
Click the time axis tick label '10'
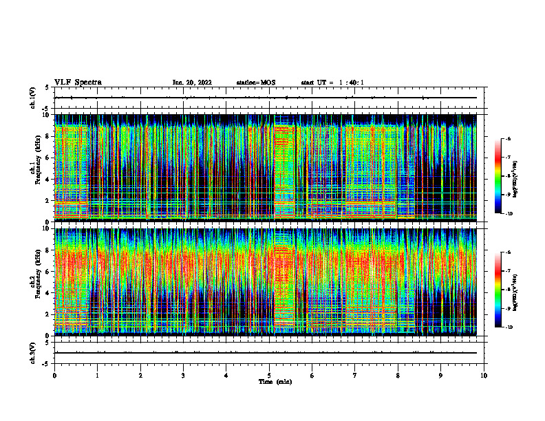(484, 376)
